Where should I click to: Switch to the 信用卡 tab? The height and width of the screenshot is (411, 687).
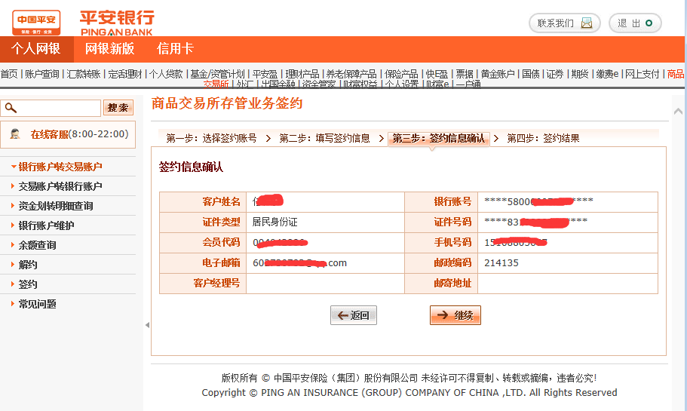tap(175, 48)
